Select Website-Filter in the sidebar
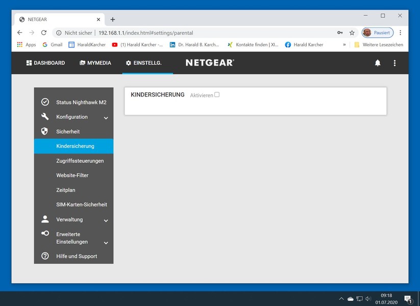This screenshot has width=420, height=306. coord(72,175)
